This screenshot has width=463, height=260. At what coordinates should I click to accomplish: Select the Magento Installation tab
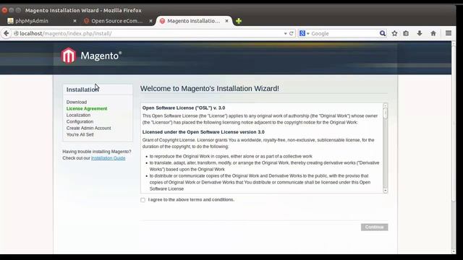(x=194, y=21)
